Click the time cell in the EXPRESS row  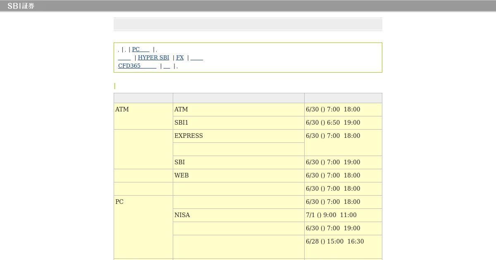click(x=343, y=142)
